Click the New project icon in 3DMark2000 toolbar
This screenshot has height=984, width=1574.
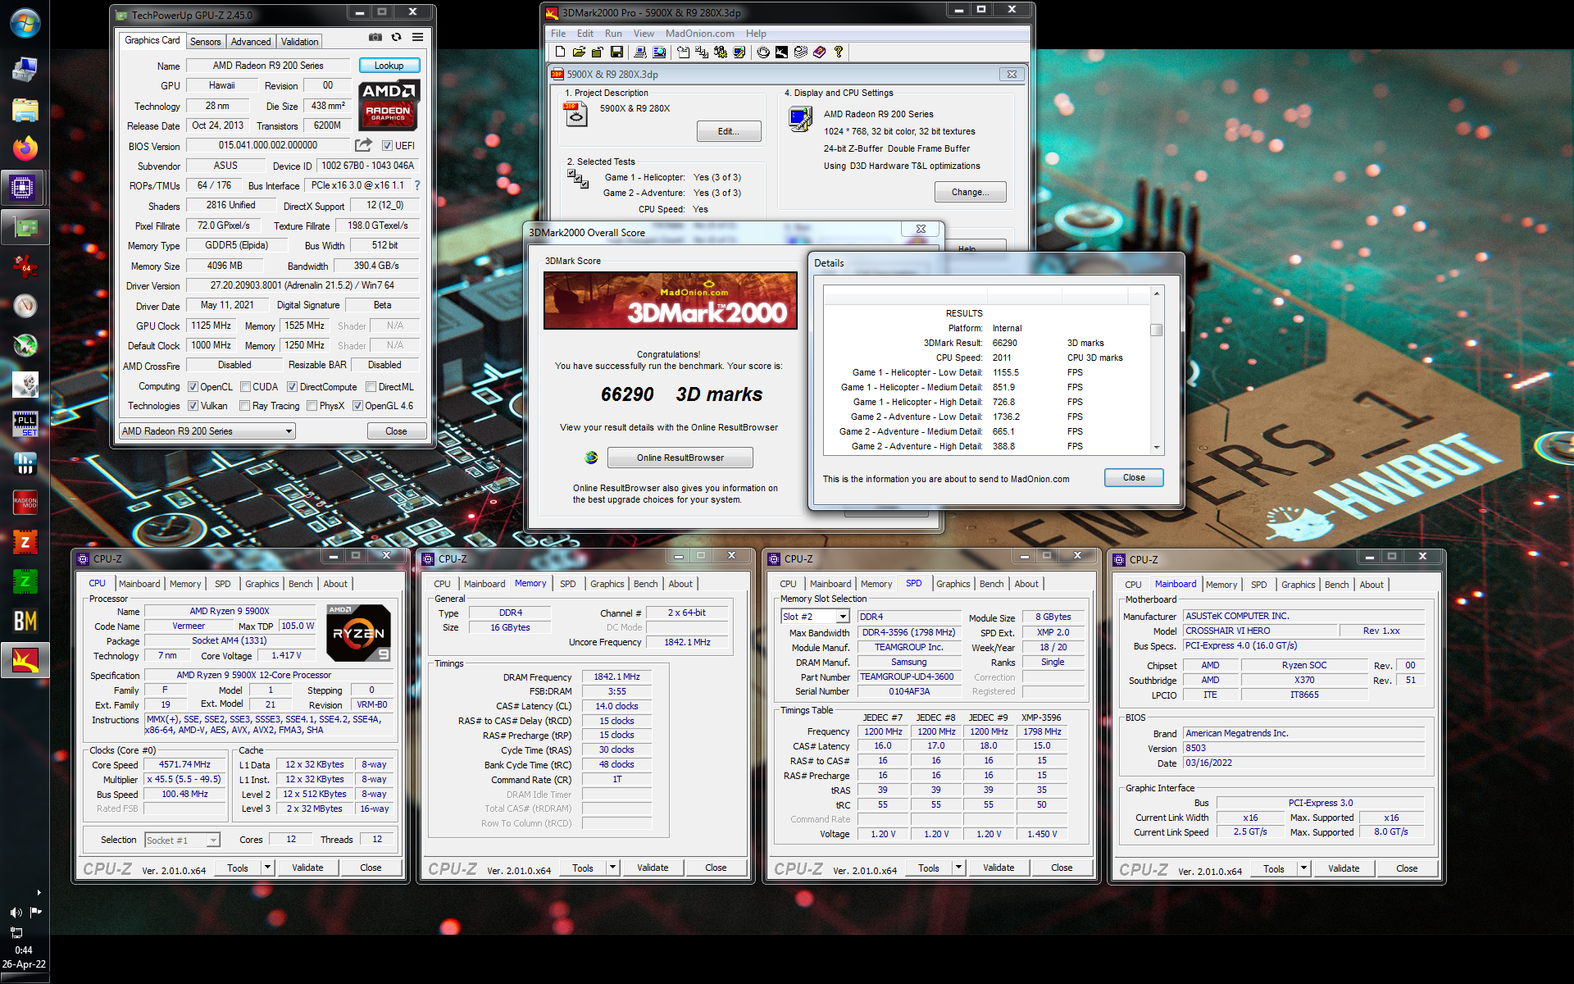(560, 52)
